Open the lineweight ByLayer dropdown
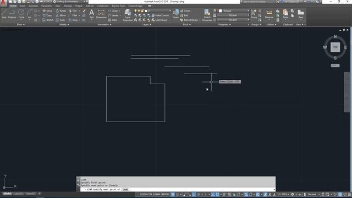 pyautogui.click(x=233, y=15)
